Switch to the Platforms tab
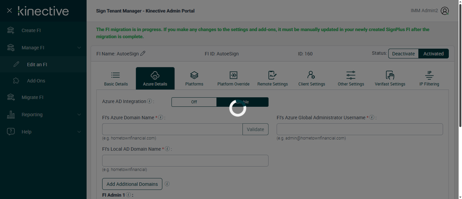Screen dimensions: 462x199 pos(194,79)
